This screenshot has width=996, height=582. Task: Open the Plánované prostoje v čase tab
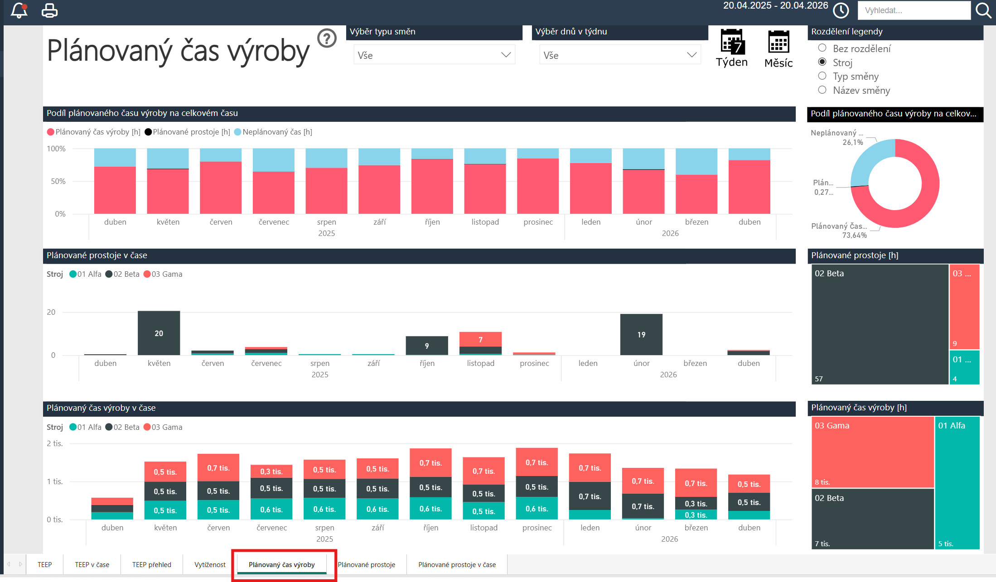[457, 564]
